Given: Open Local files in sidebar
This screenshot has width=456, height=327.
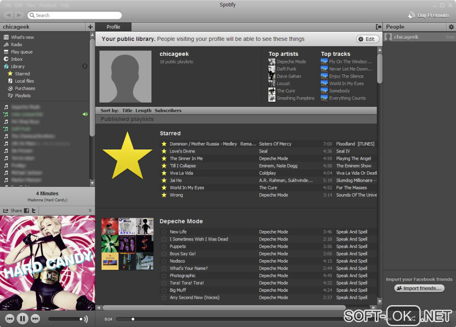Looking at the screenshot, I should tap(25, 81).
